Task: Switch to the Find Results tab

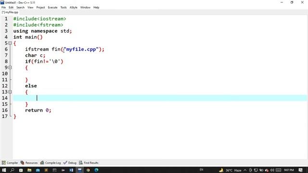Action: click(89, 163)
